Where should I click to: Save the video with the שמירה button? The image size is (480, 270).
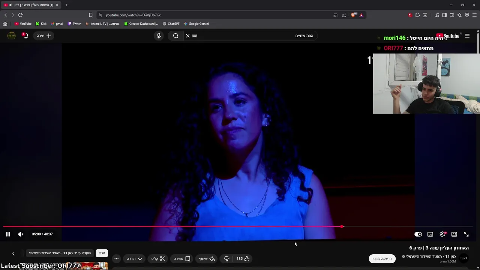coord(182,258)
